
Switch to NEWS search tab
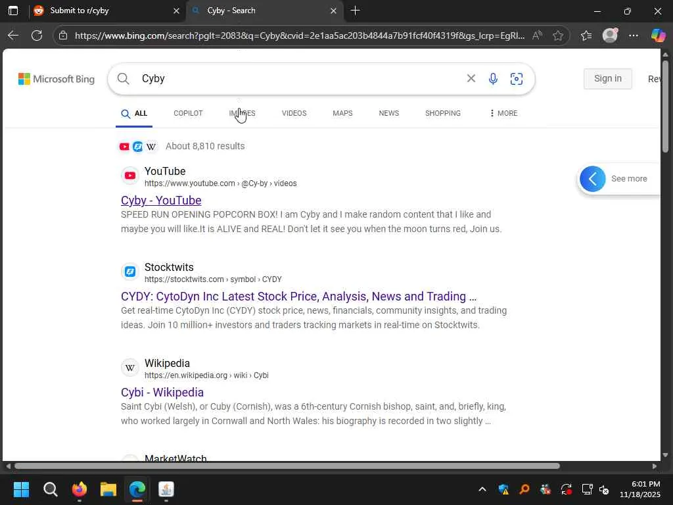[389, 113]
